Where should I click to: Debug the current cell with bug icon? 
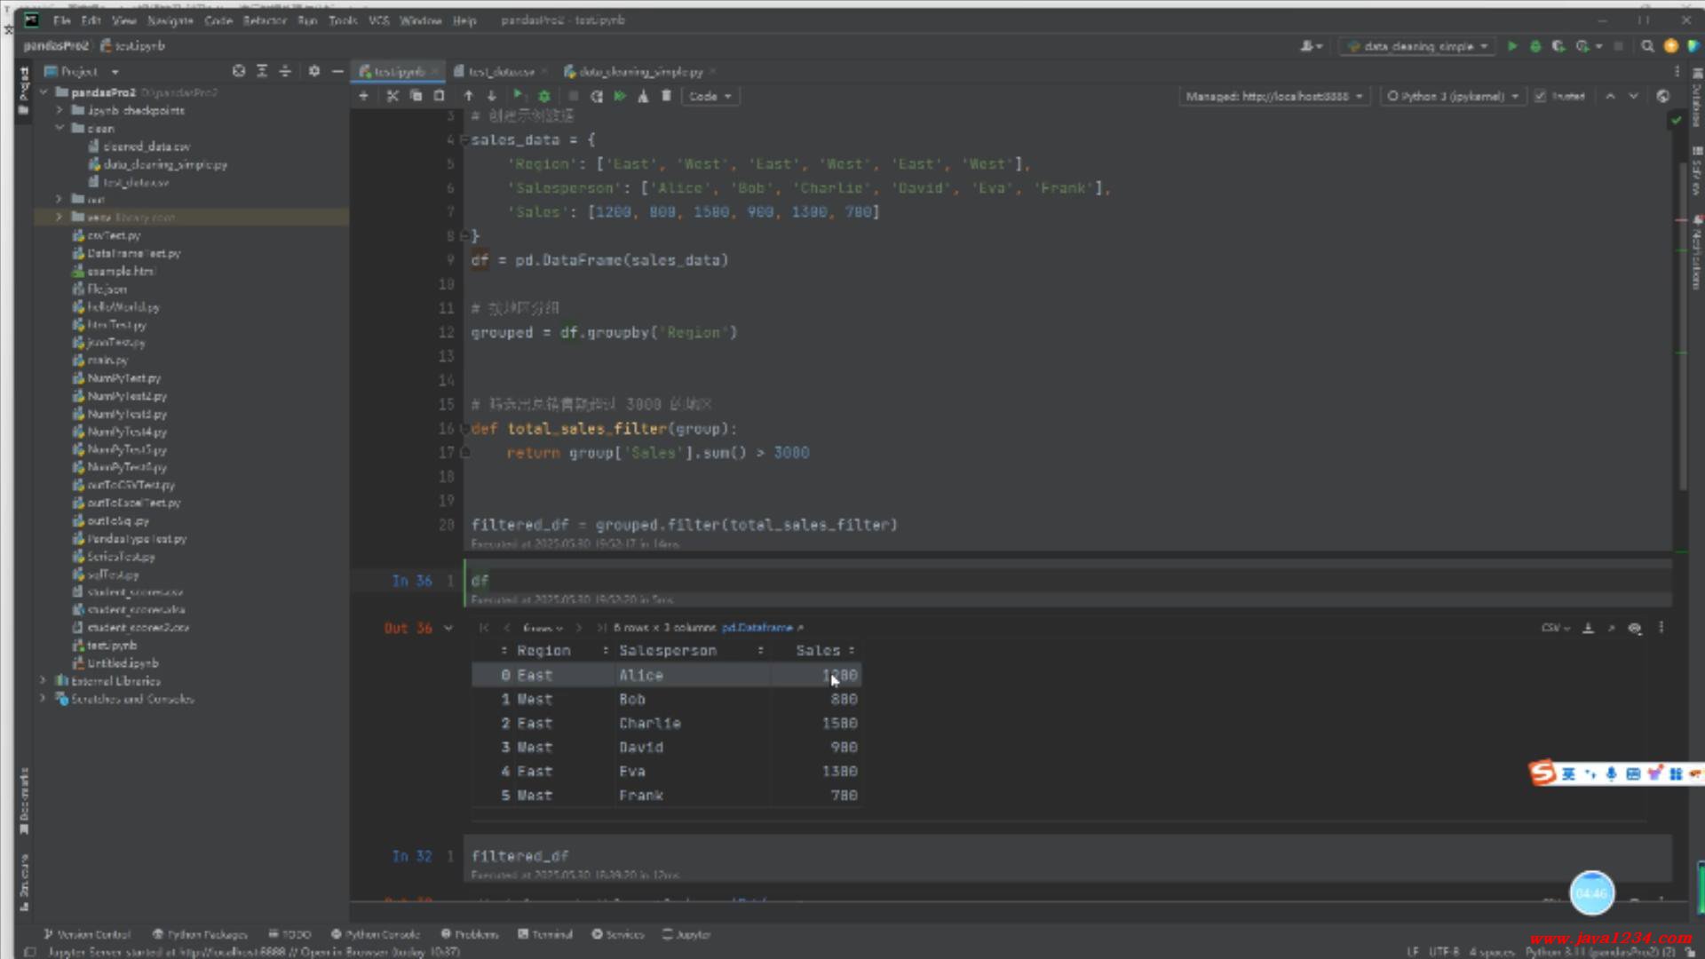coord(544,96)
